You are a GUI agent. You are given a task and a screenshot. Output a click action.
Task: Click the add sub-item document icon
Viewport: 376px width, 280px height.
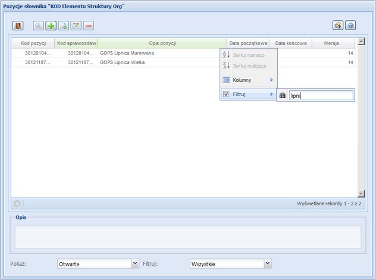point(64,26)
